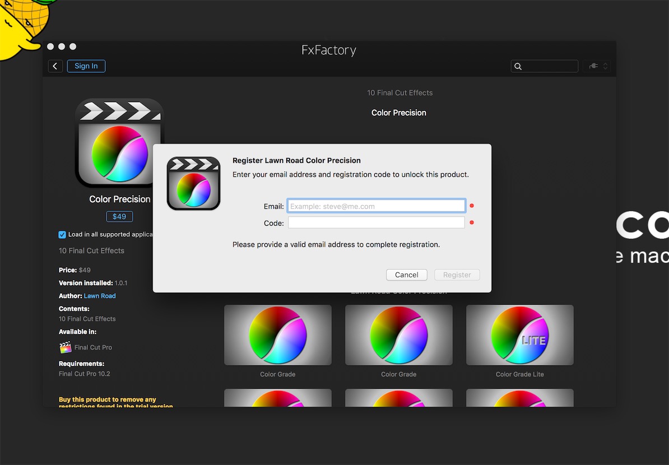This screenshot has height=465, width=669.
Task: Uncheck Load in all supported applications
Action: [x=62, y=235]
